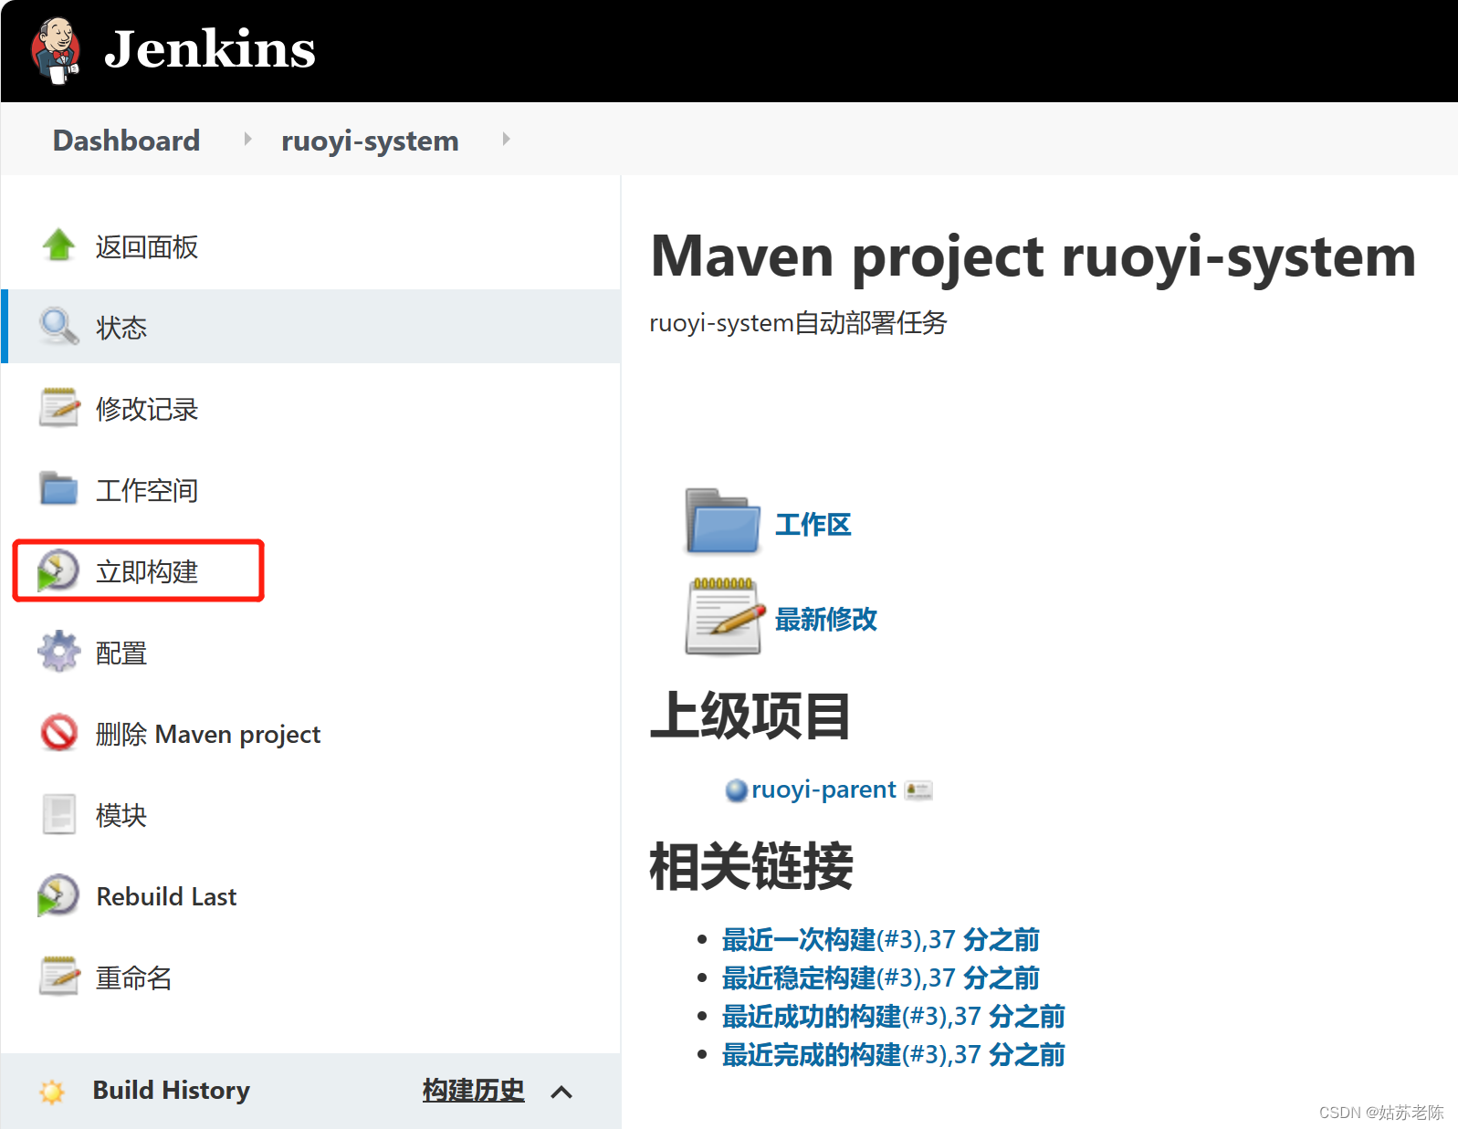Viewport: 1458px width, 1129px height.
Task: Open the 重命名 sidebar entry
Action: [x=134, y=977]
